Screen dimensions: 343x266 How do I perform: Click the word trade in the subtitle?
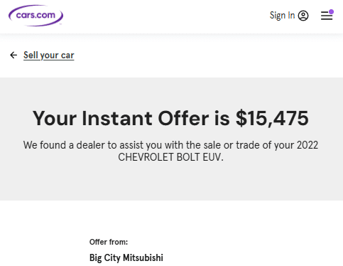248,145
